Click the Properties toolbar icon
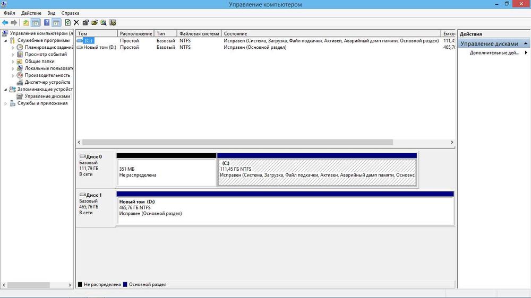The image size is (531, 298). [x=85, y=23]
